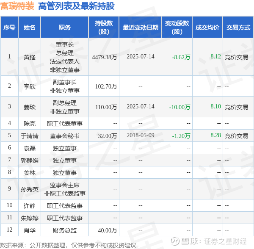Select the name 黄锋
Viewport: 254px width, 249px height.
pos(30,57)
